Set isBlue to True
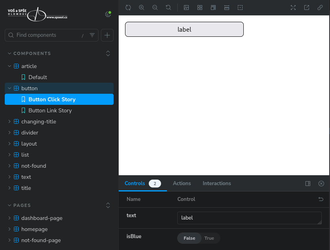 [x=209, y=238]
